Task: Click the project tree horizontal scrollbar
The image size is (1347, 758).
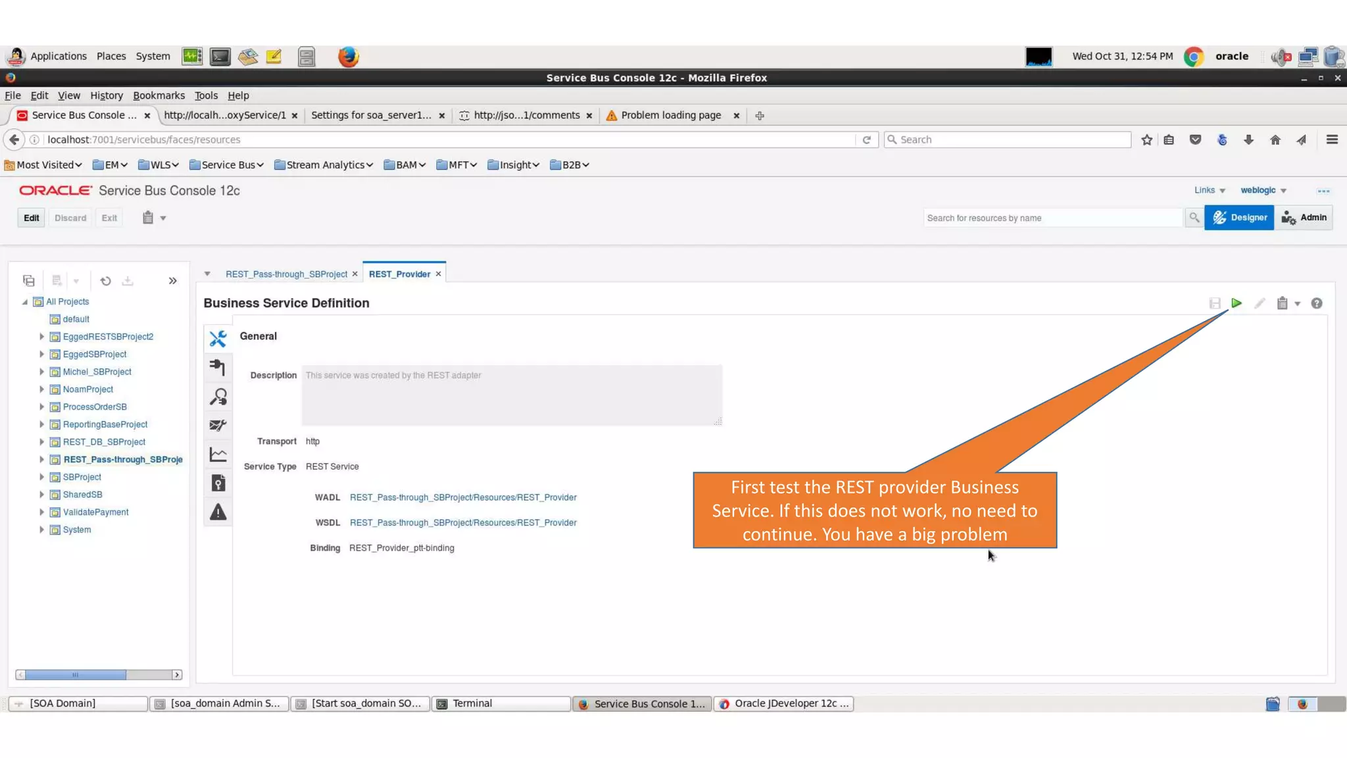Action: tap(76, 675)
